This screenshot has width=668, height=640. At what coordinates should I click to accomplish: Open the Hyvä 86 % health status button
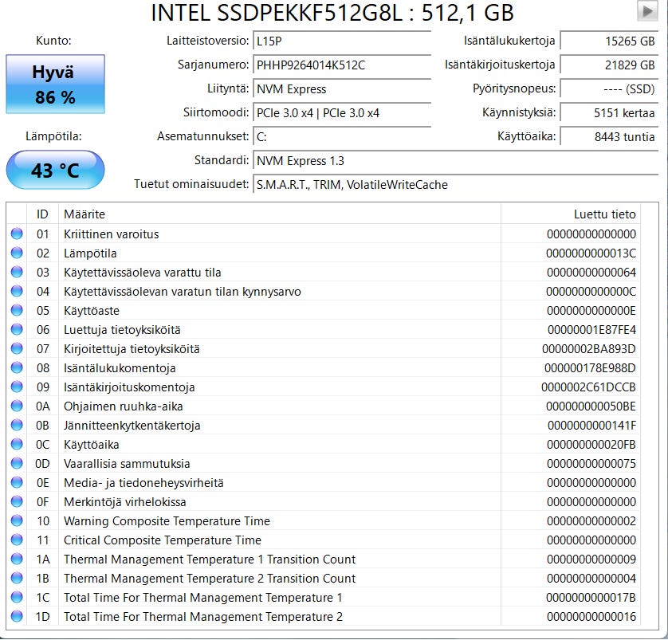(55, 84)
